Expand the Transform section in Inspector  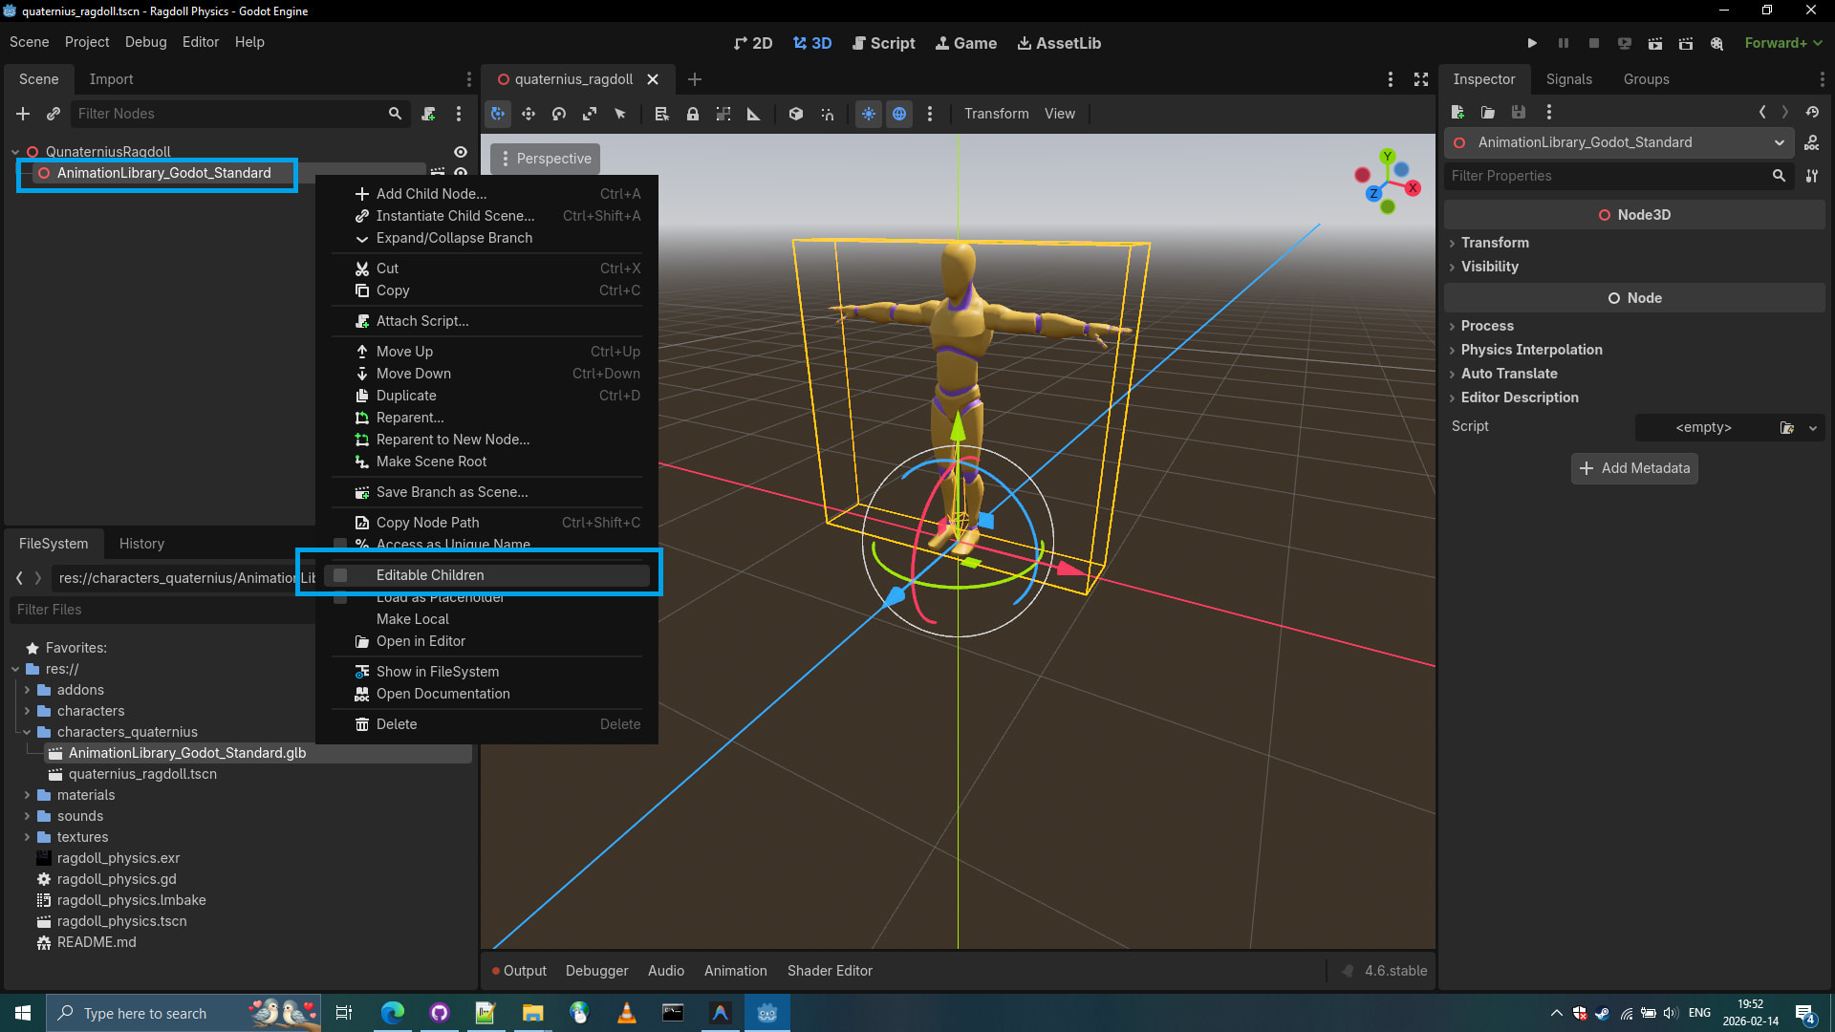click(1495, 243)
